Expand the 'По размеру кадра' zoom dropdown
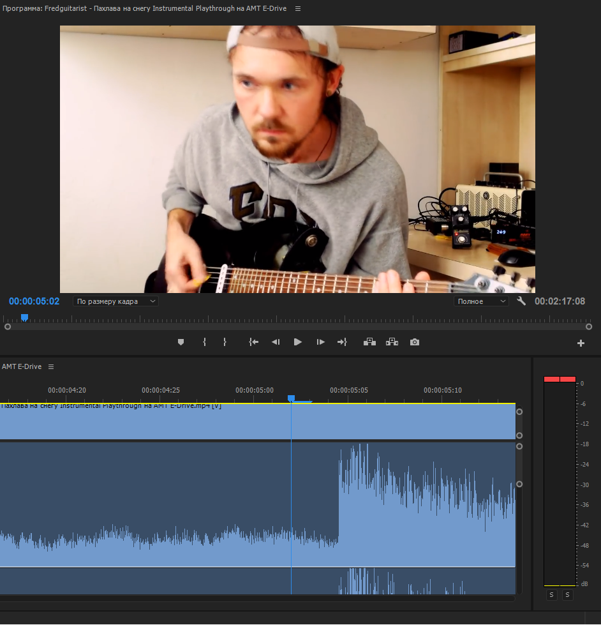 (x=115, y=301)
